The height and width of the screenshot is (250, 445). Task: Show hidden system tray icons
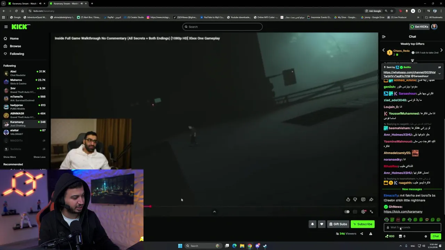pyautogui.click(x=400, y=246)
